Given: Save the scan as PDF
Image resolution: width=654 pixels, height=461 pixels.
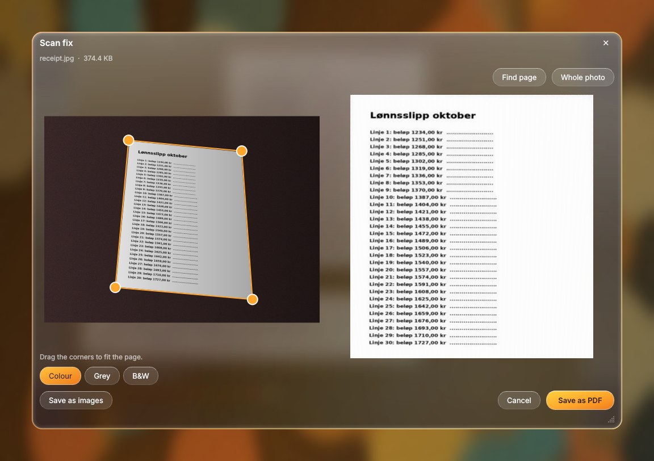Looking at the screenshot, I should pos(580,400).
